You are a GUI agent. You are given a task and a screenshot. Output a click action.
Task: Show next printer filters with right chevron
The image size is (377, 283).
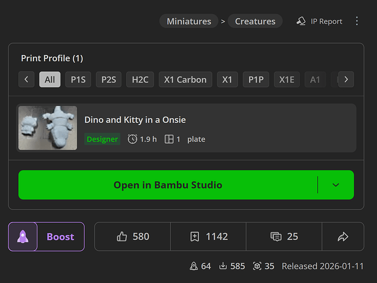[x=346, y=79]
